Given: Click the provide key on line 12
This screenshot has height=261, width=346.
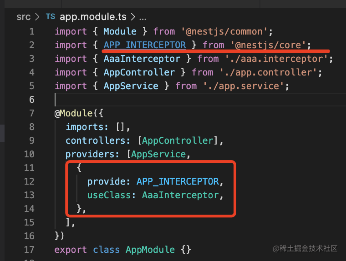Looking at the screenshot, I should point(106,181).
